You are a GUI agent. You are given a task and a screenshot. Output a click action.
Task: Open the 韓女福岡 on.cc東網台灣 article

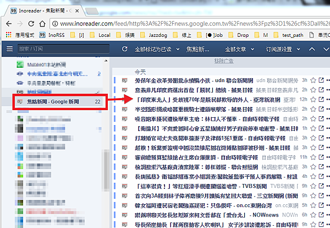click(x=204, y=205)
